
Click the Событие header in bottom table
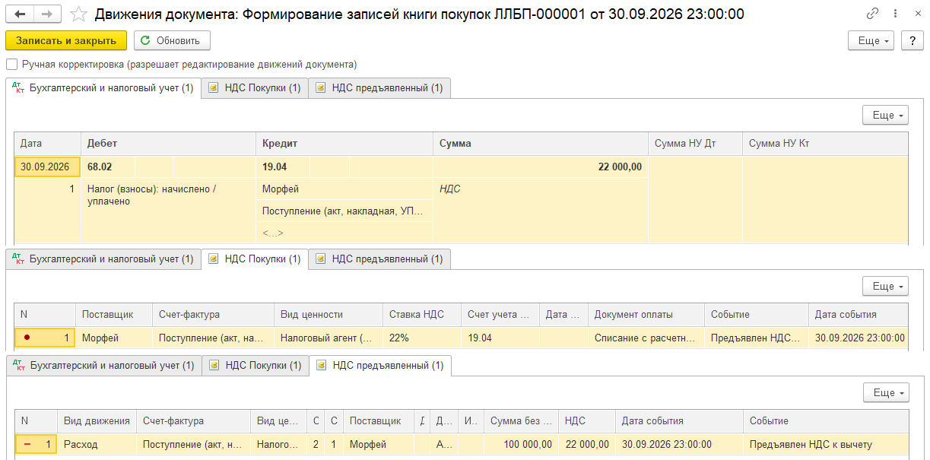tap(825, 420)
